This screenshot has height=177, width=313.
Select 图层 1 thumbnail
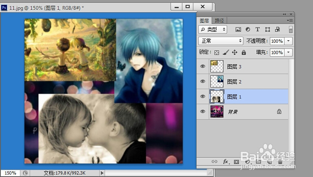pyautogui.click(x=217, y=96)
